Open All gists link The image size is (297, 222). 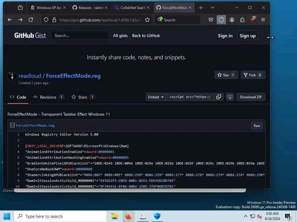click(120, 36)
